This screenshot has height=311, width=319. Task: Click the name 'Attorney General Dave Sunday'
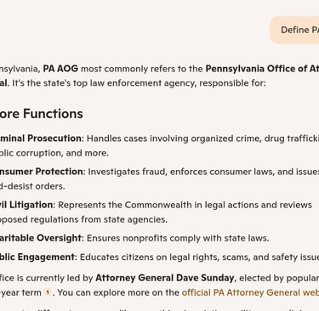click(x=165, y=278)
